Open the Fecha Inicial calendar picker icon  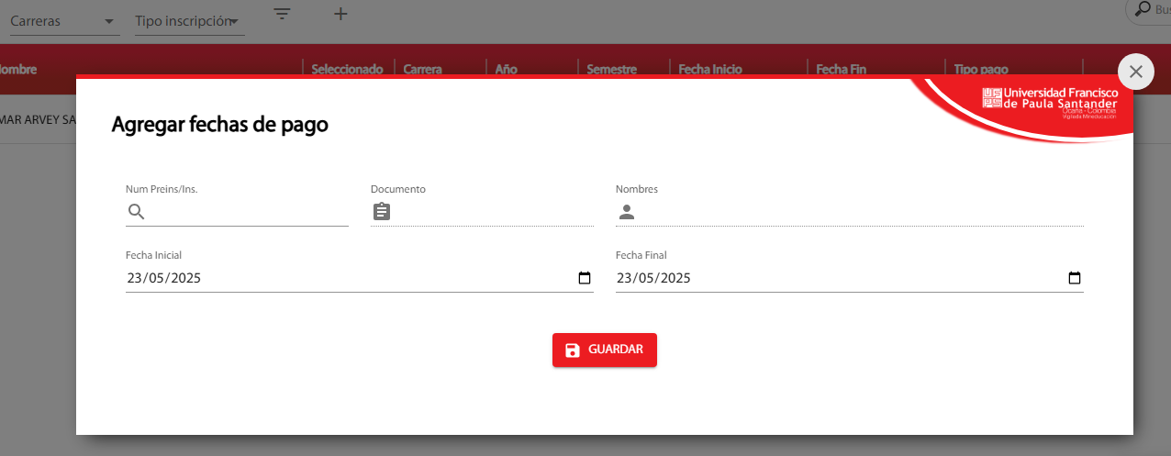[x=585, y=278]
